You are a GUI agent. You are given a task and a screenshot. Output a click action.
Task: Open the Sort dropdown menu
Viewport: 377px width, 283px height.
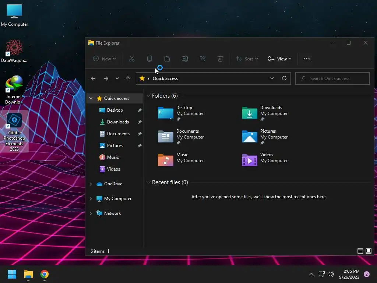pyautogui.click(x=247, y=59)
